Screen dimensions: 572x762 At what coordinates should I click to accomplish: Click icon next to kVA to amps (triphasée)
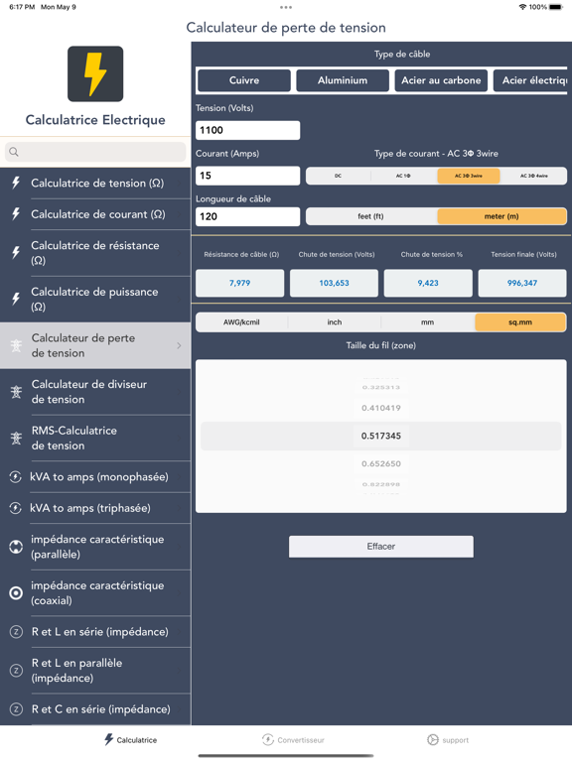coord(16,508)
